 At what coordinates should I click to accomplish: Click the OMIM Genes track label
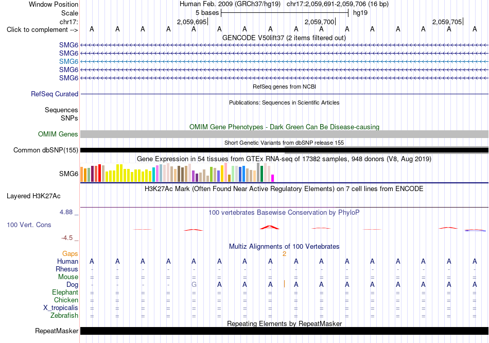tap(58, 134)
